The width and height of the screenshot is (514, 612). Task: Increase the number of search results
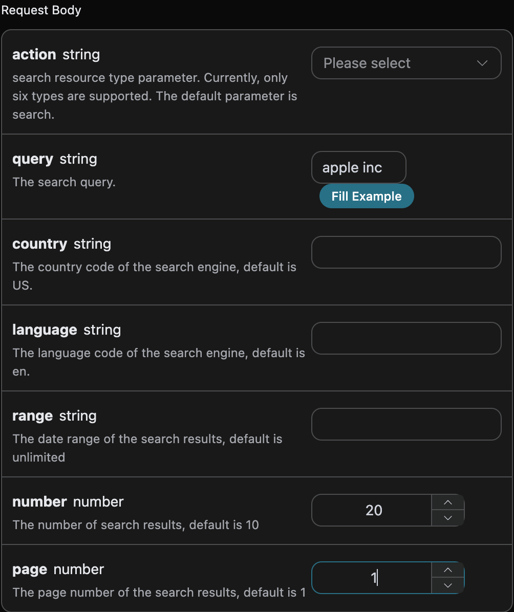[448, 502]
